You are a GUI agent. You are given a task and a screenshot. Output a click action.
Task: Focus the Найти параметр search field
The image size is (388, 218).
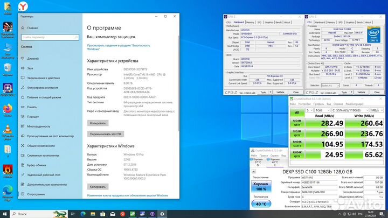[50, 37]
